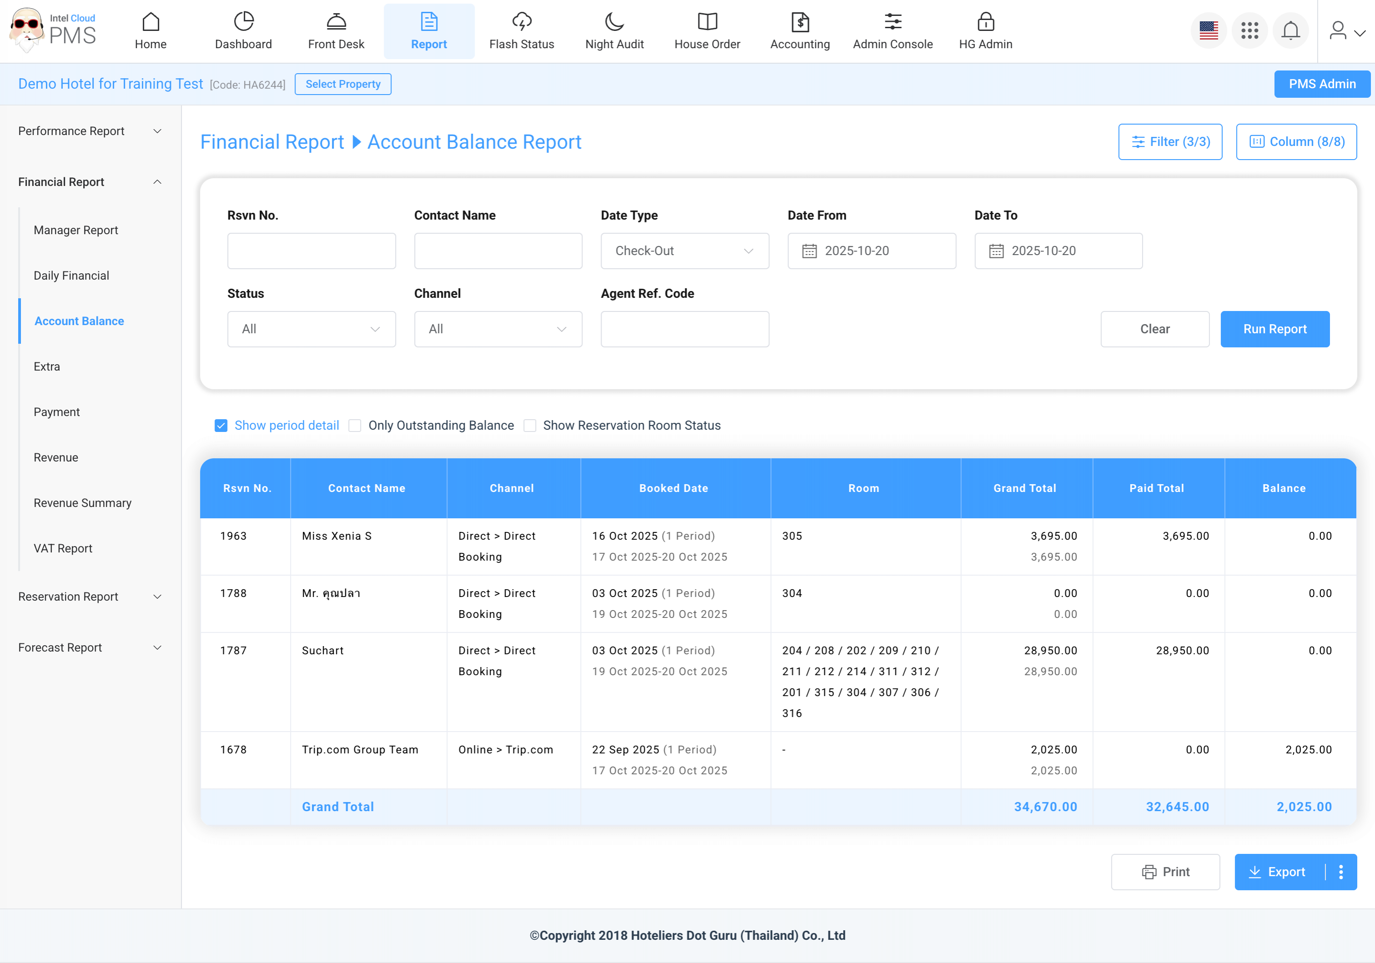Select the US flag language icon
Screen dimensions: 1375x963
click(1209, 30)
